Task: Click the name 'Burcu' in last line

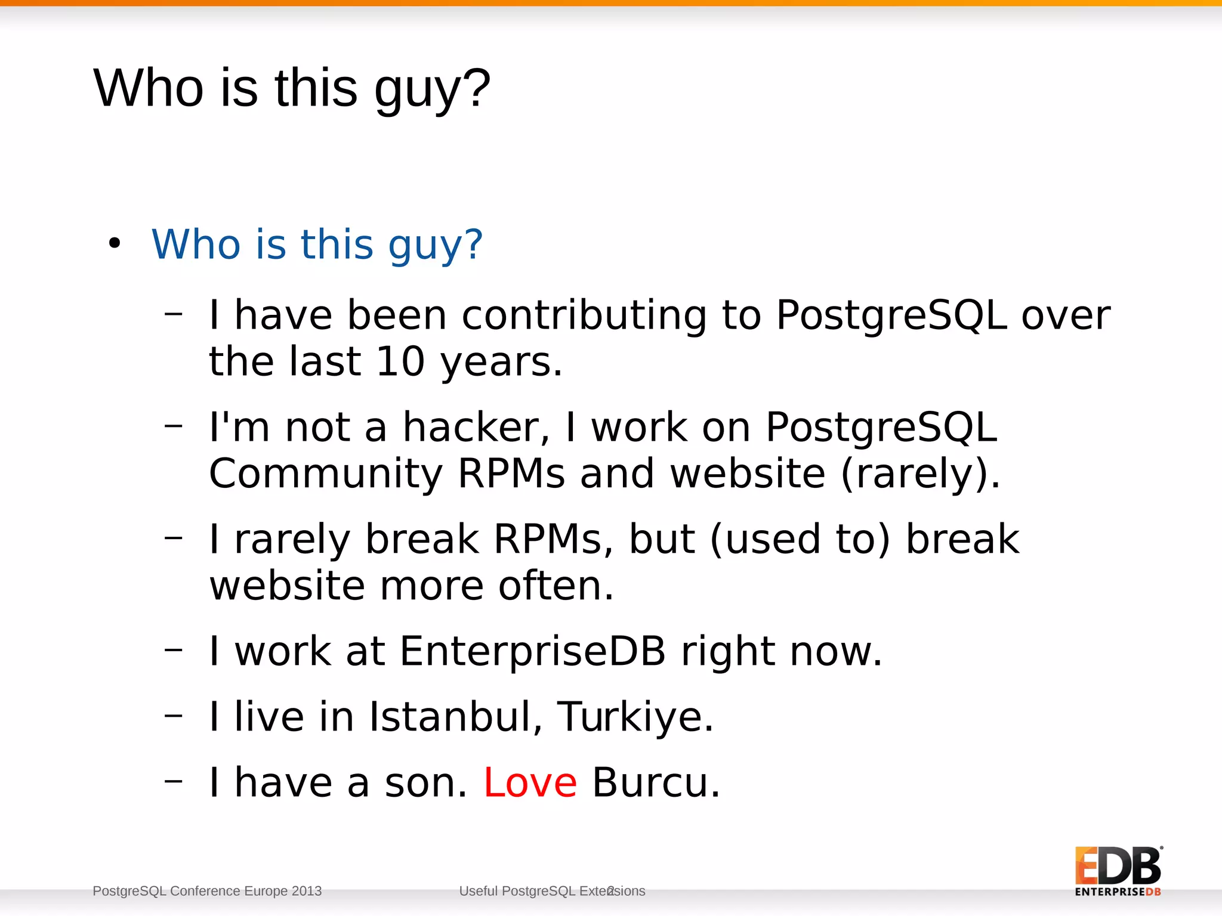Action: tap(656, 782)
